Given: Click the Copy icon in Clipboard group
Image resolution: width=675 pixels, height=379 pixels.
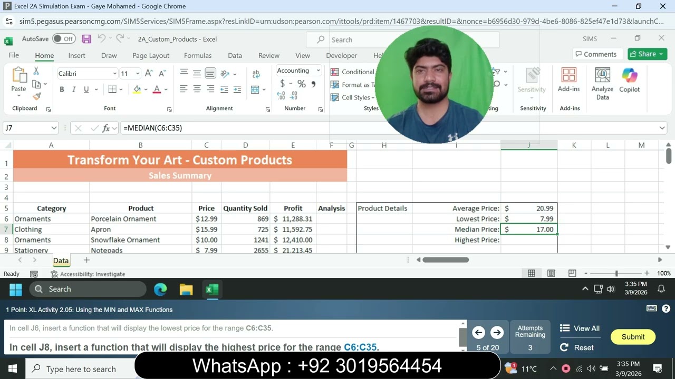Looking at the screenshot, I should (x=36, y=84).
